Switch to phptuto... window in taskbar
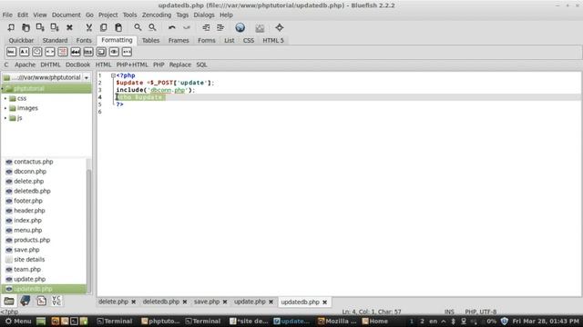The image size is (583, 327). point(160,321)
